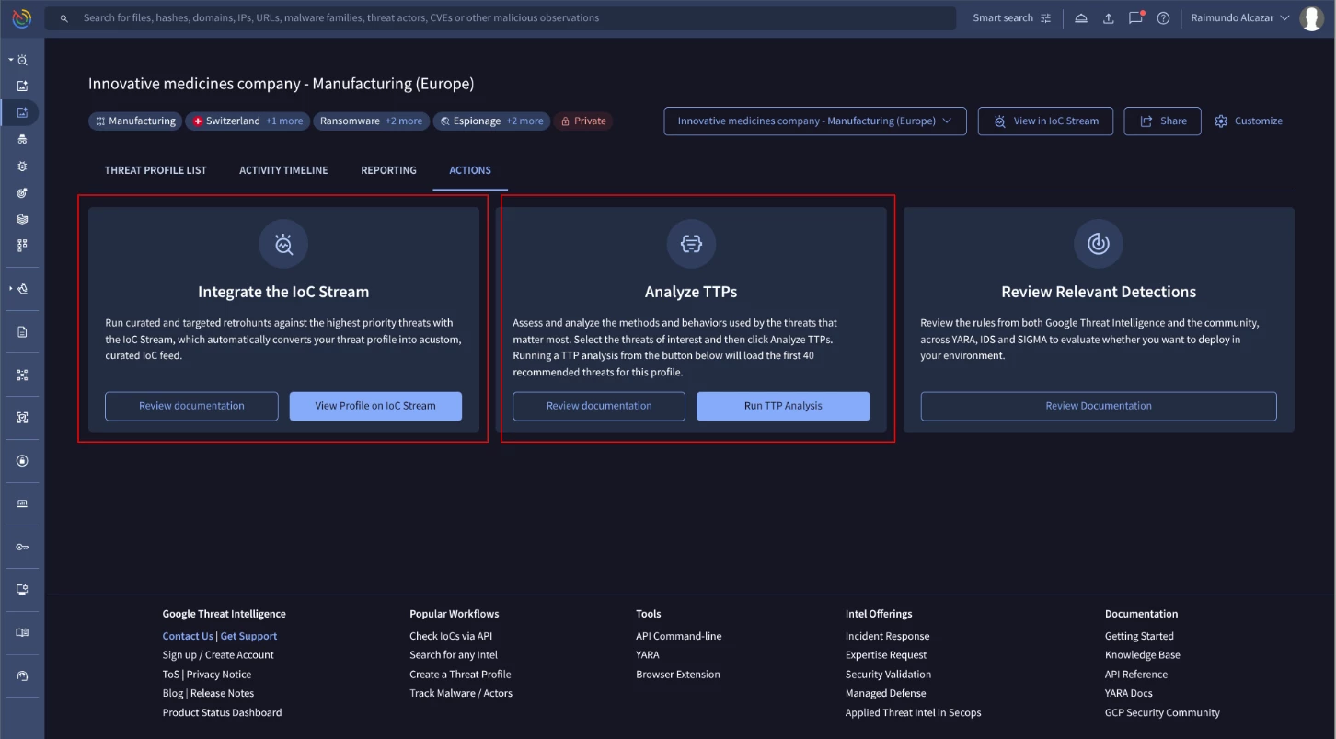Image resolution: width=1336 pixels, height=739 pixels.
Task: Click the upload icon in header
Action: click(1109, 18)
